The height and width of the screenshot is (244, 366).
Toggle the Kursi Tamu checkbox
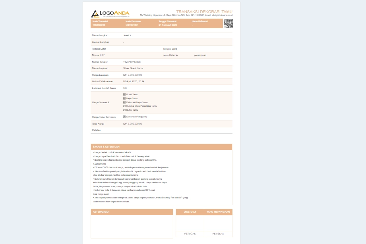pyautogui.click(x=124, y=94)
